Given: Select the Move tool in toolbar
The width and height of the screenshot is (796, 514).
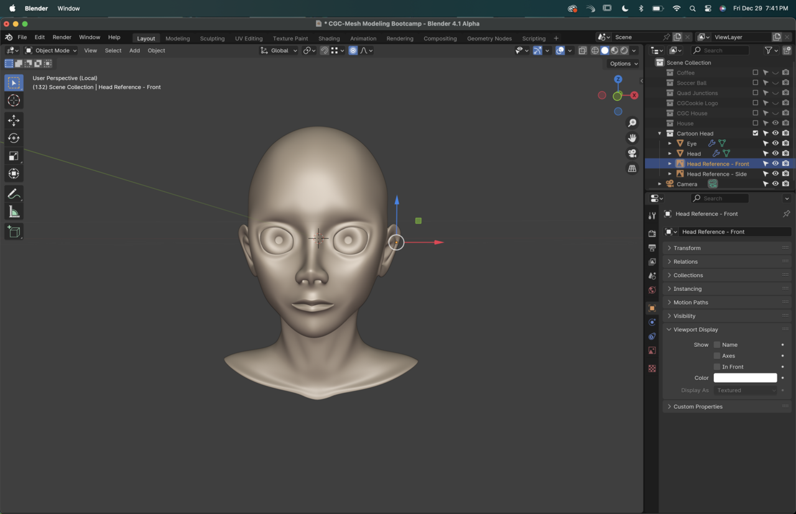Looking at the screenshot, I should (x=14, y=121).
